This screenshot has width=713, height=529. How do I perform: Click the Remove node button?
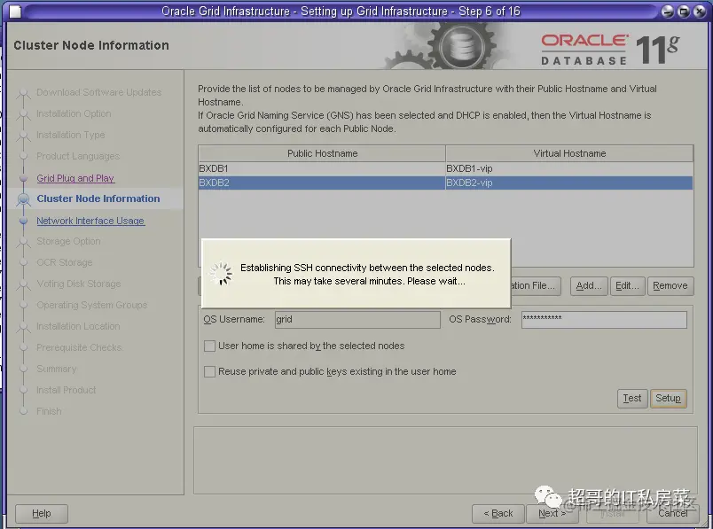click(x=670, y=286)
